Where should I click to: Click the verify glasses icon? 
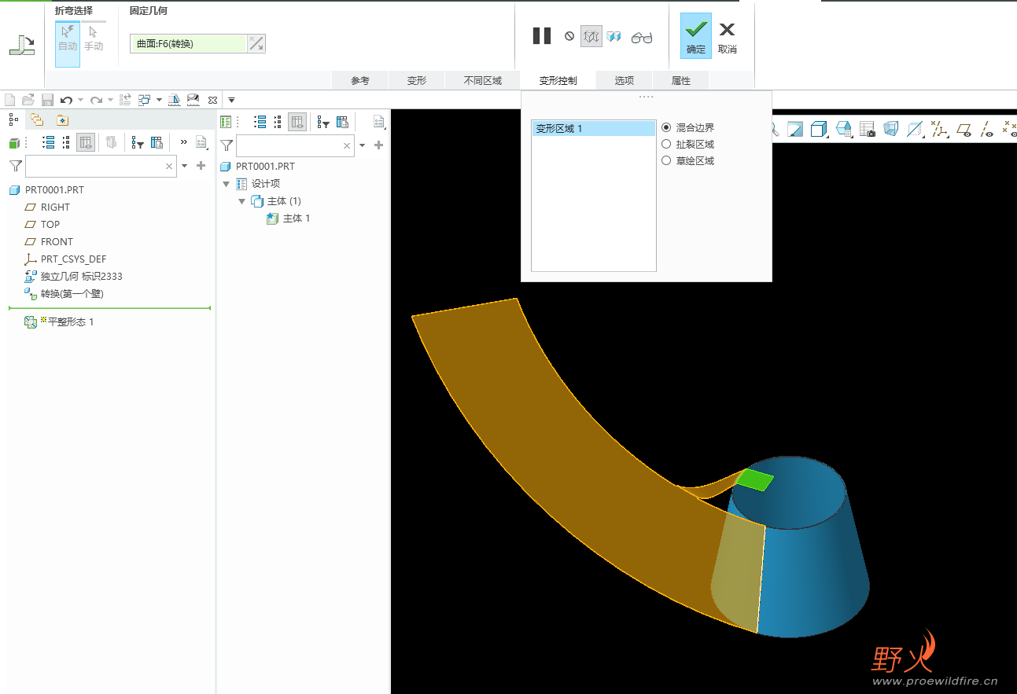click(642, 37)
